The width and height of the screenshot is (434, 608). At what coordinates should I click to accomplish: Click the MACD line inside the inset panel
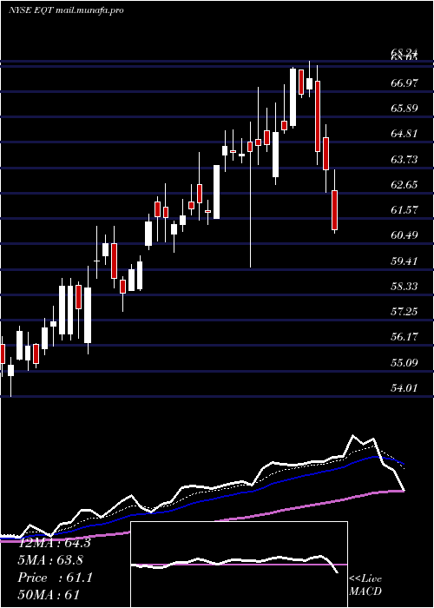pos(235,563)
